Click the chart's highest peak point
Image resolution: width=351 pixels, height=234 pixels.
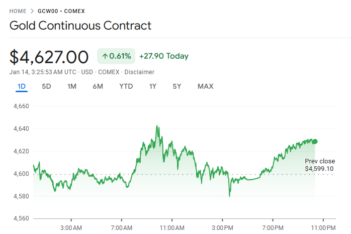coord(157,126)
